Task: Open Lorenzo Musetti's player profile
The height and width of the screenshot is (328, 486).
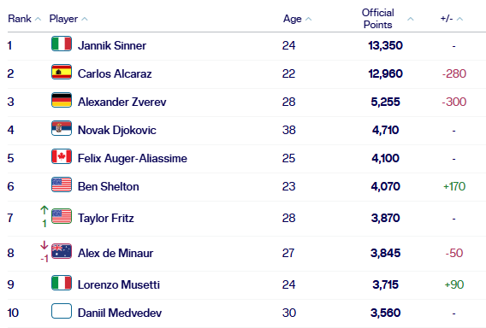Action: point(119,284)
